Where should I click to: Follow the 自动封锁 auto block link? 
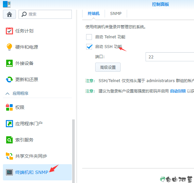click(178, 91)
